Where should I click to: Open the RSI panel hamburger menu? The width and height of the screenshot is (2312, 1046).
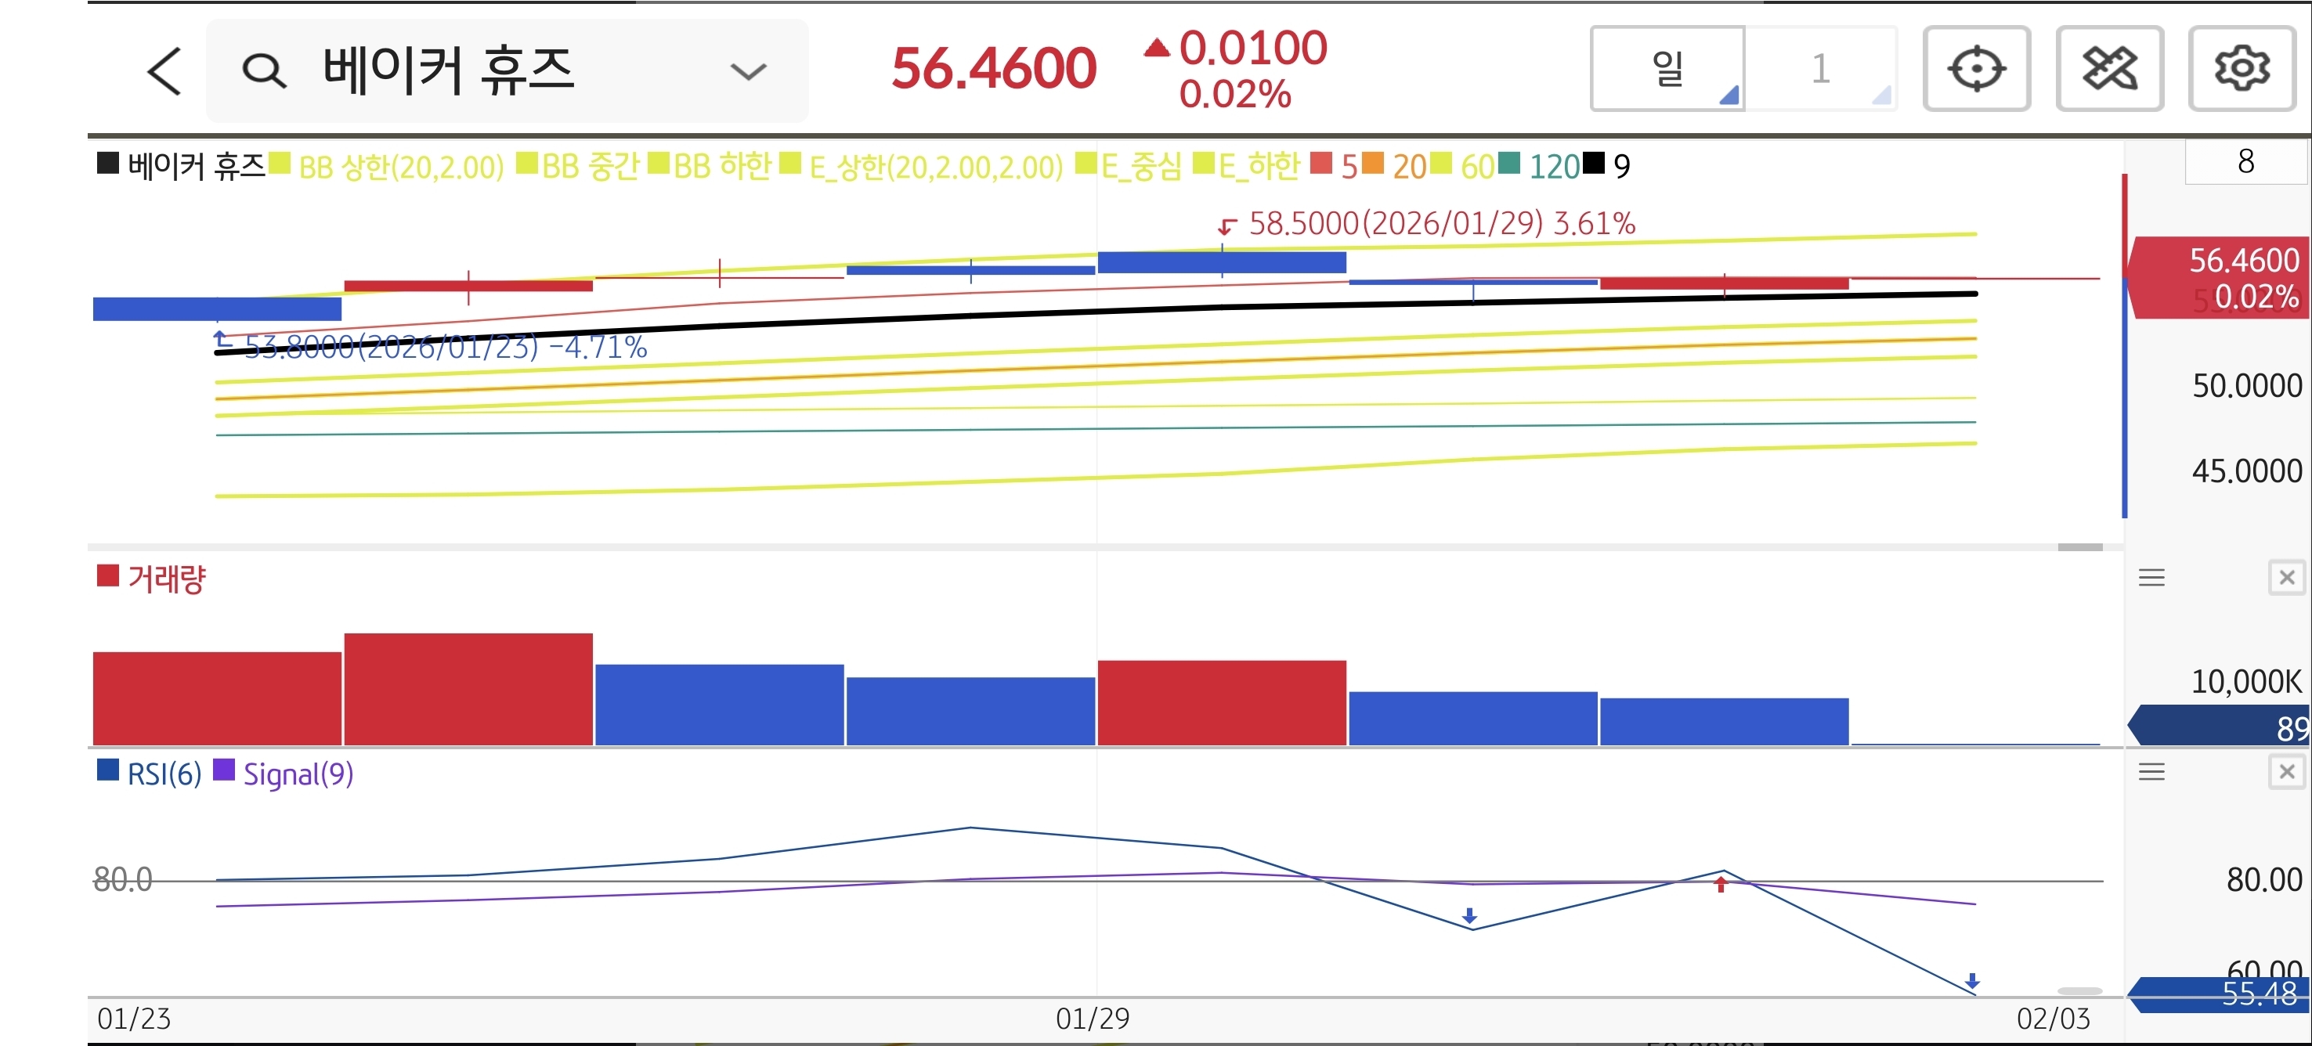click(2151, 771)
